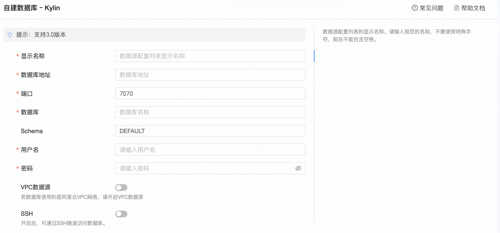The width and height of the screenshot is (500, 233).
Task: Click the SSH隧道访问数据库 hint text
Action: click(63, 223)
